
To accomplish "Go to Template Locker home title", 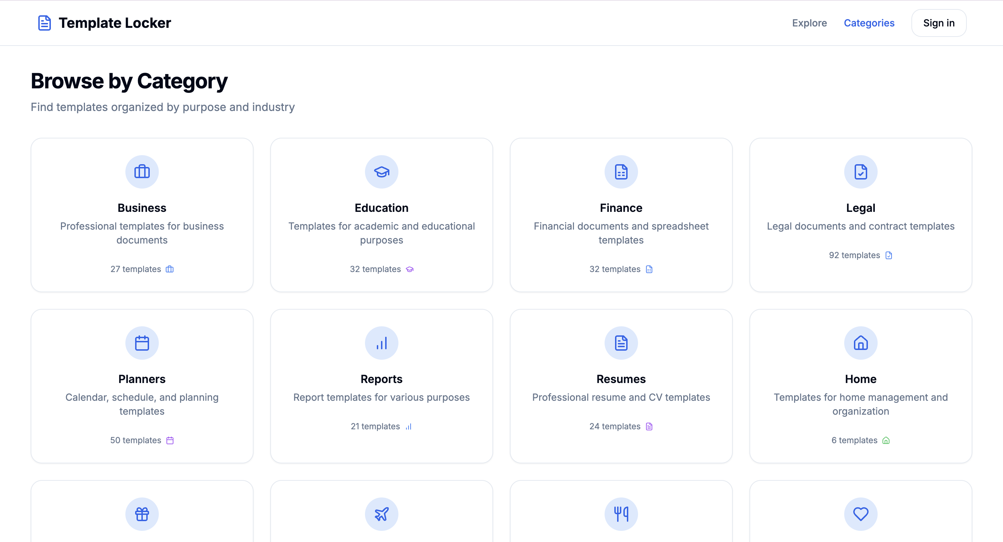I will tap(115, 23).
